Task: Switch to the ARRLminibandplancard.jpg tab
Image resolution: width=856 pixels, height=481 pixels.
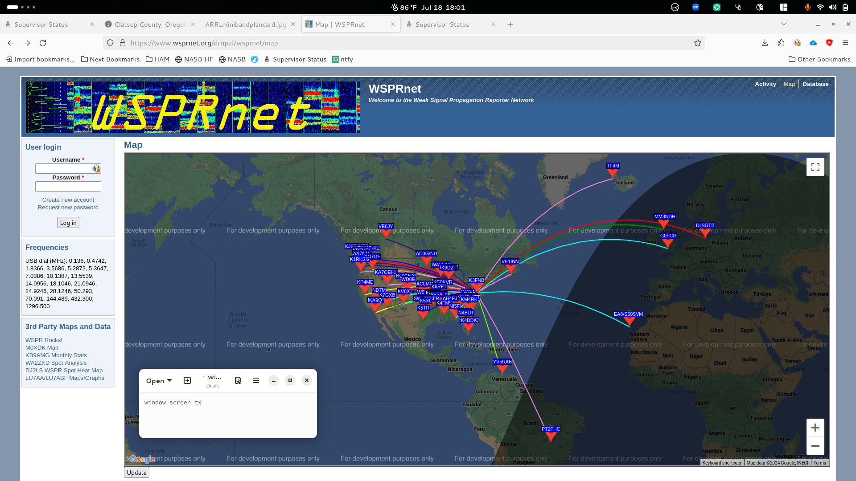Action: pyautogui.click(x=246, y=24)
